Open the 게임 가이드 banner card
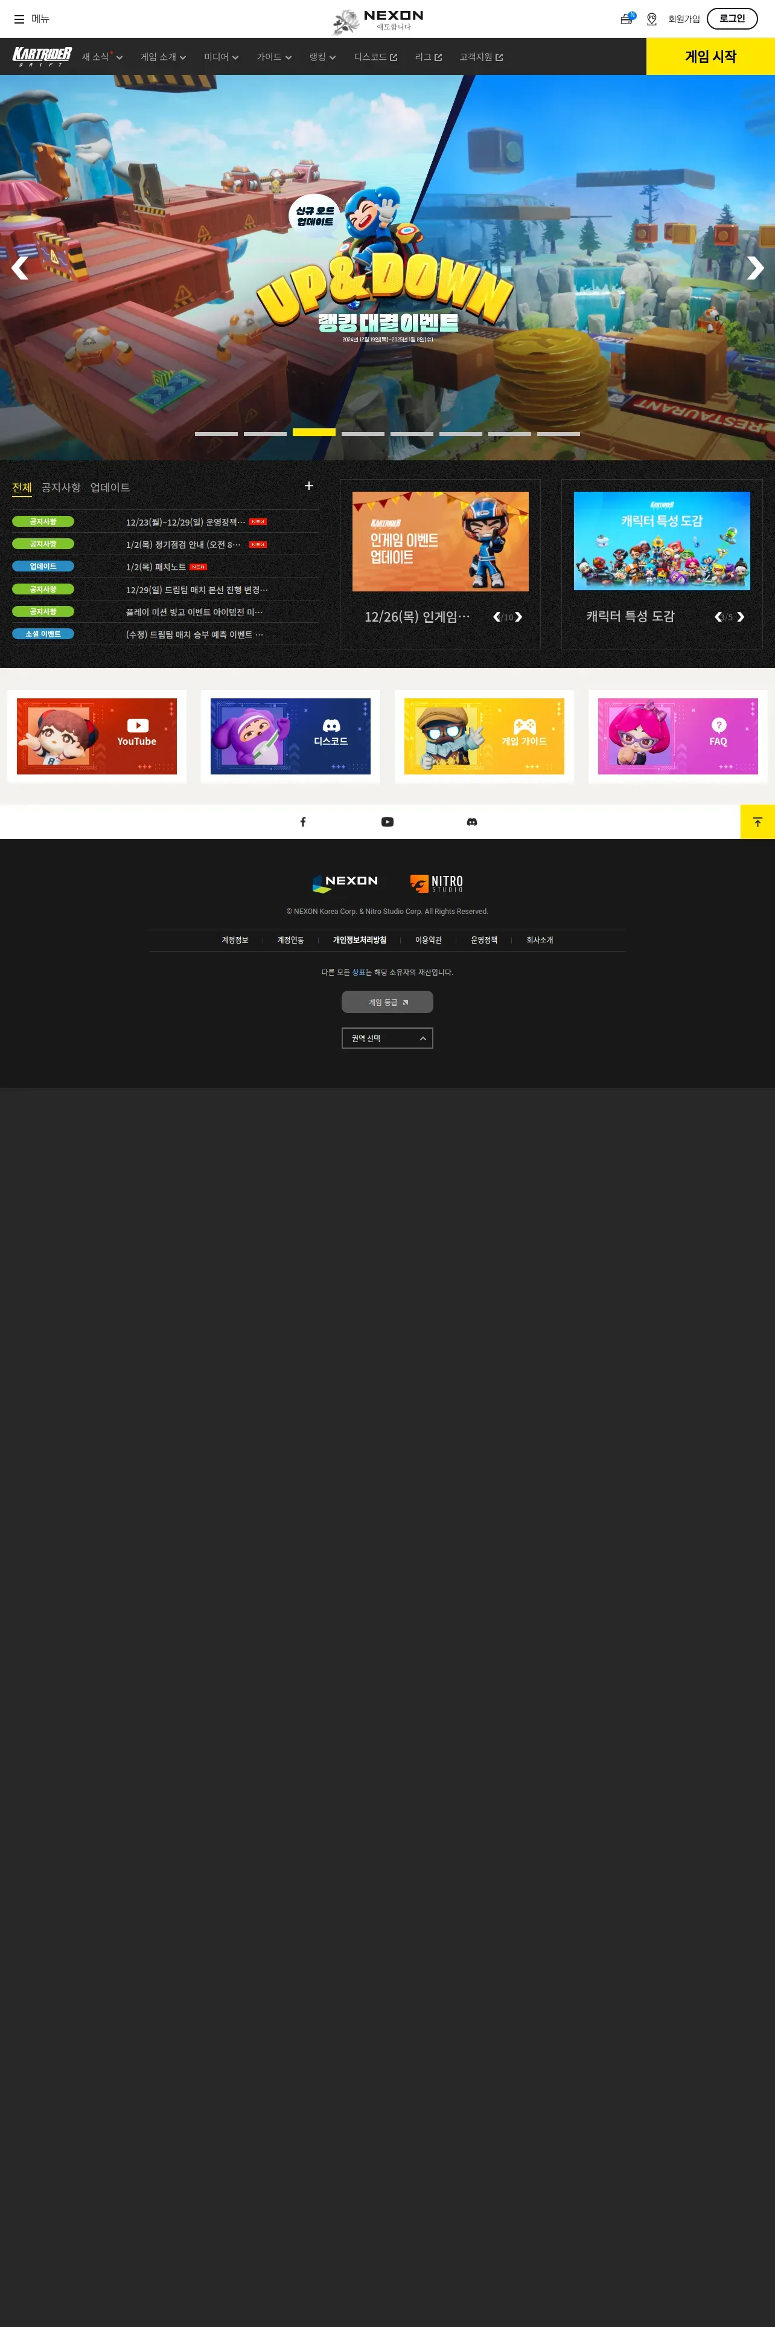 [x=483, y=736]
